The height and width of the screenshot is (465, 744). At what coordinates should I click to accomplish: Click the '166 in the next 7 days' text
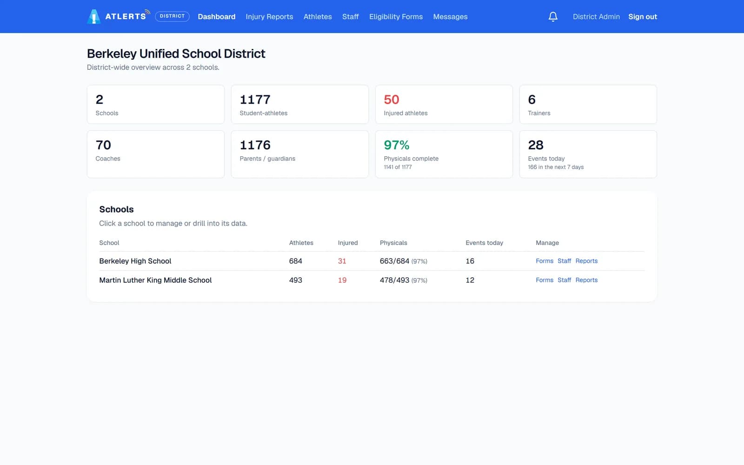(556, 167)
